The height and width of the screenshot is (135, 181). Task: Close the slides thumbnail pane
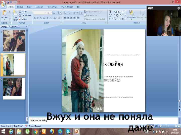coord(27,27)
